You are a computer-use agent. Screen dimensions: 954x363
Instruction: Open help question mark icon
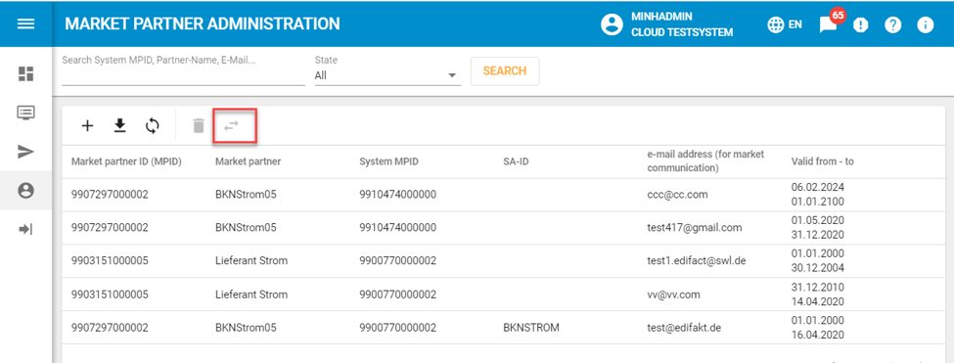892,24
